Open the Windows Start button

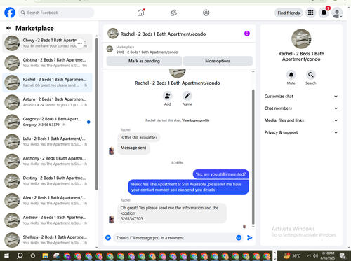(x=6, y=256)
